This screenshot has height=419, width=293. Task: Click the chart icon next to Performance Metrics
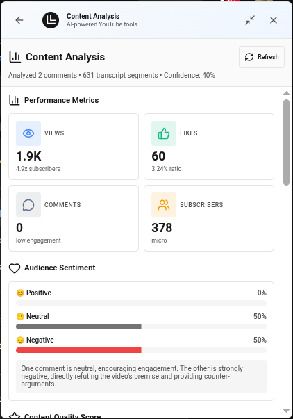click(x=15, y=100)
